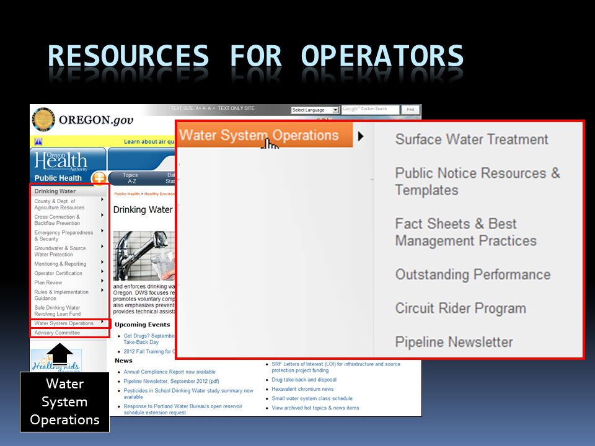Viewport: 595px width, 446px height.
Task: Expand the Monitoring & Reporting submenu arrow
Action: [102, 262]
